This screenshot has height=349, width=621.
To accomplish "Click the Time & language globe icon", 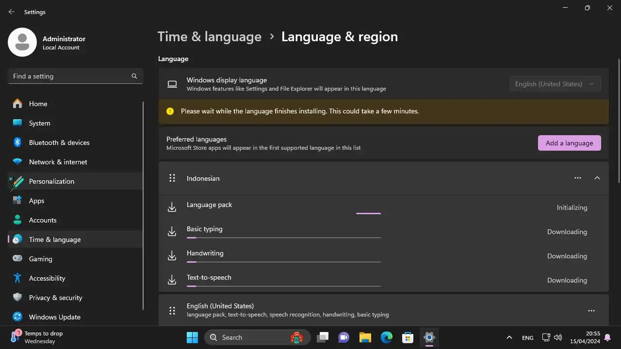I will point(17,239).
